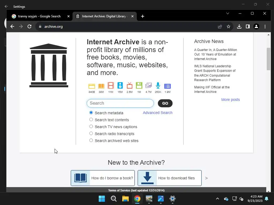Click the Chrome forward arrow button
Viewport: 274px width, 205px height.
pos(21,26)
